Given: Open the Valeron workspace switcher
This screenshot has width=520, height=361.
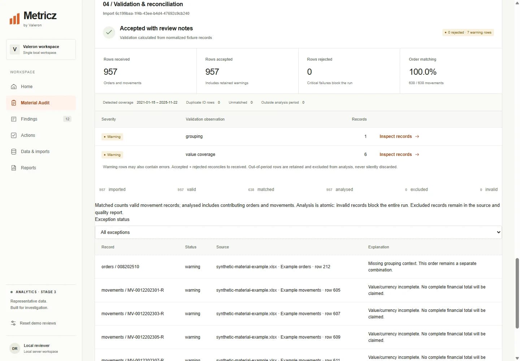Looking at the screenshot, I should (41, 49).
